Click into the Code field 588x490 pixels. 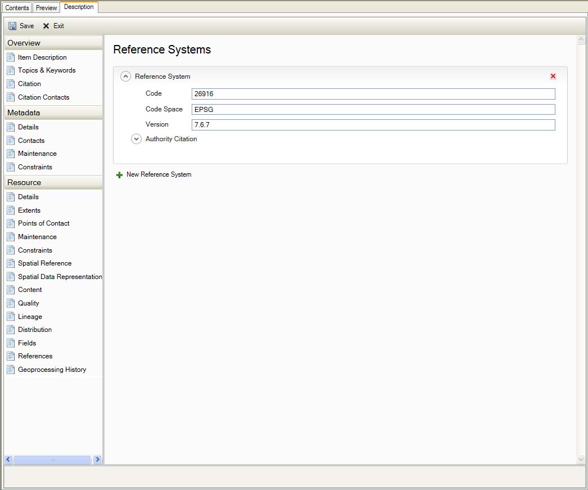(x=373, y=94)
